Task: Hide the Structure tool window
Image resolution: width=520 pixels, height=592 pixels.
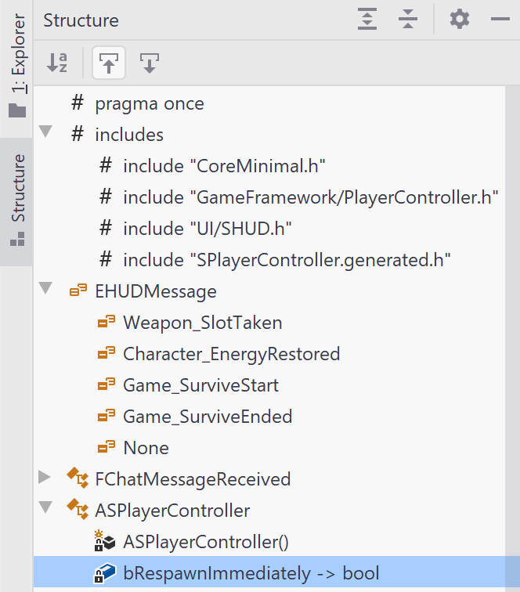Action: 500,20
